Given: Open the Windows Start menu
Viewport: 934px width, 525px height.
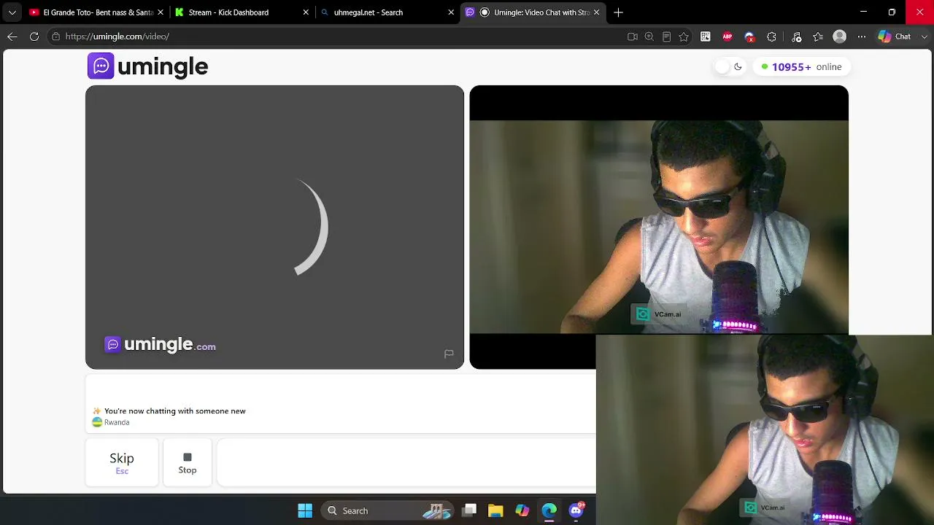Looking at the screenshot, I should click(x=305, y=510).
